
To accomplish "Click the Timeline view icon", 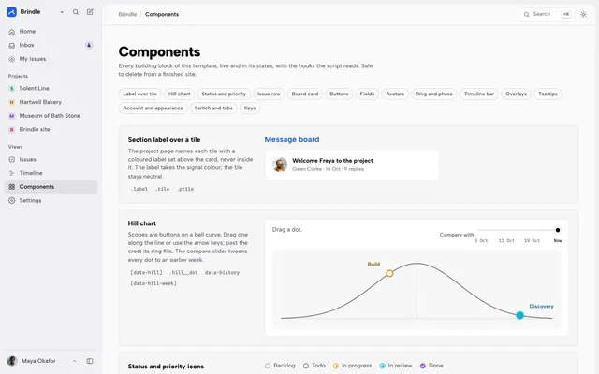I will 12,173.
